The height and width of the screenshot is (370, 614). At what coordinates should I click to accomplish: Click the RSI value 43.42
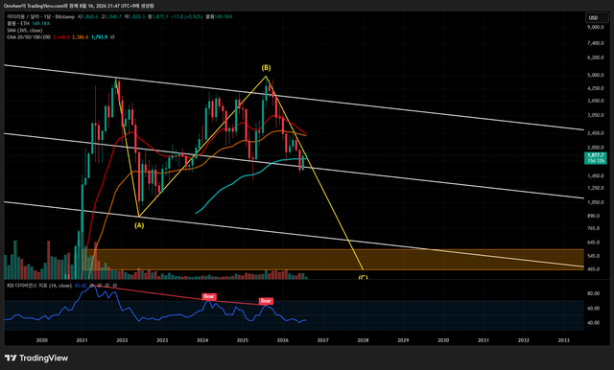point(81,286)
